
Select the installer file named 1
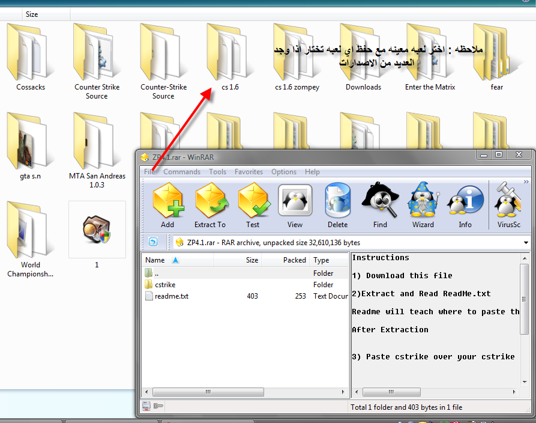[x=97, y=235]
